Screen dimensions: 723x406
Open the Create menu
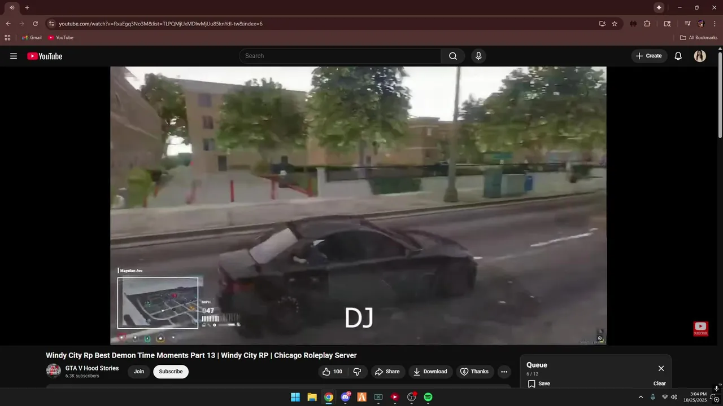(x=649, y=56)
